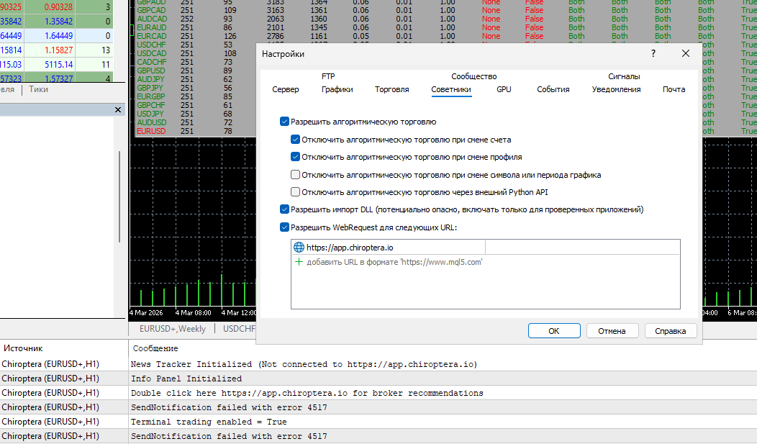Click the Market Watch price 1.64449
This screenshot has width=757, height=444.
(58, 36)
